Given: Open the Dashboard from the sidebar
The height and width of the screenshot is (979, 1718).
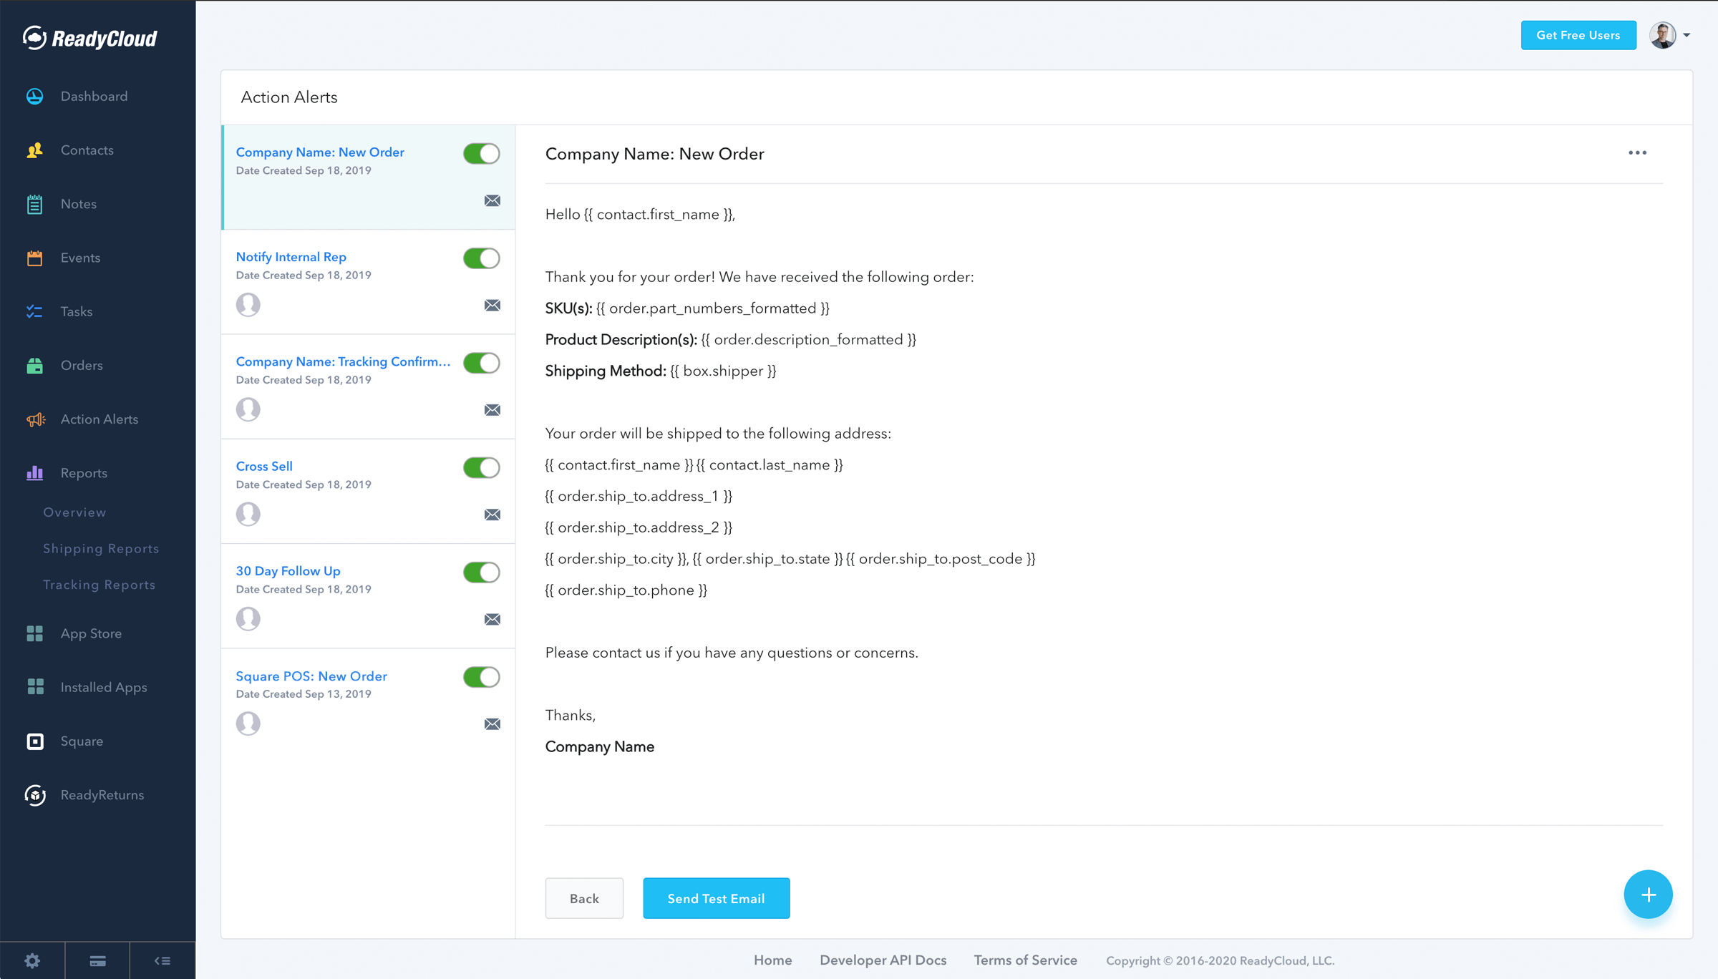Looking at the screenshot, I should 34,96.
